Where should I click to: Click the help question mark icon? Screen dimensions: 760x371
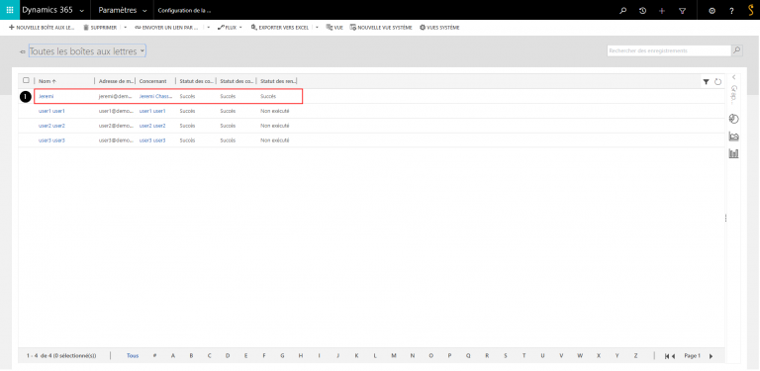[x=732, y=10]
